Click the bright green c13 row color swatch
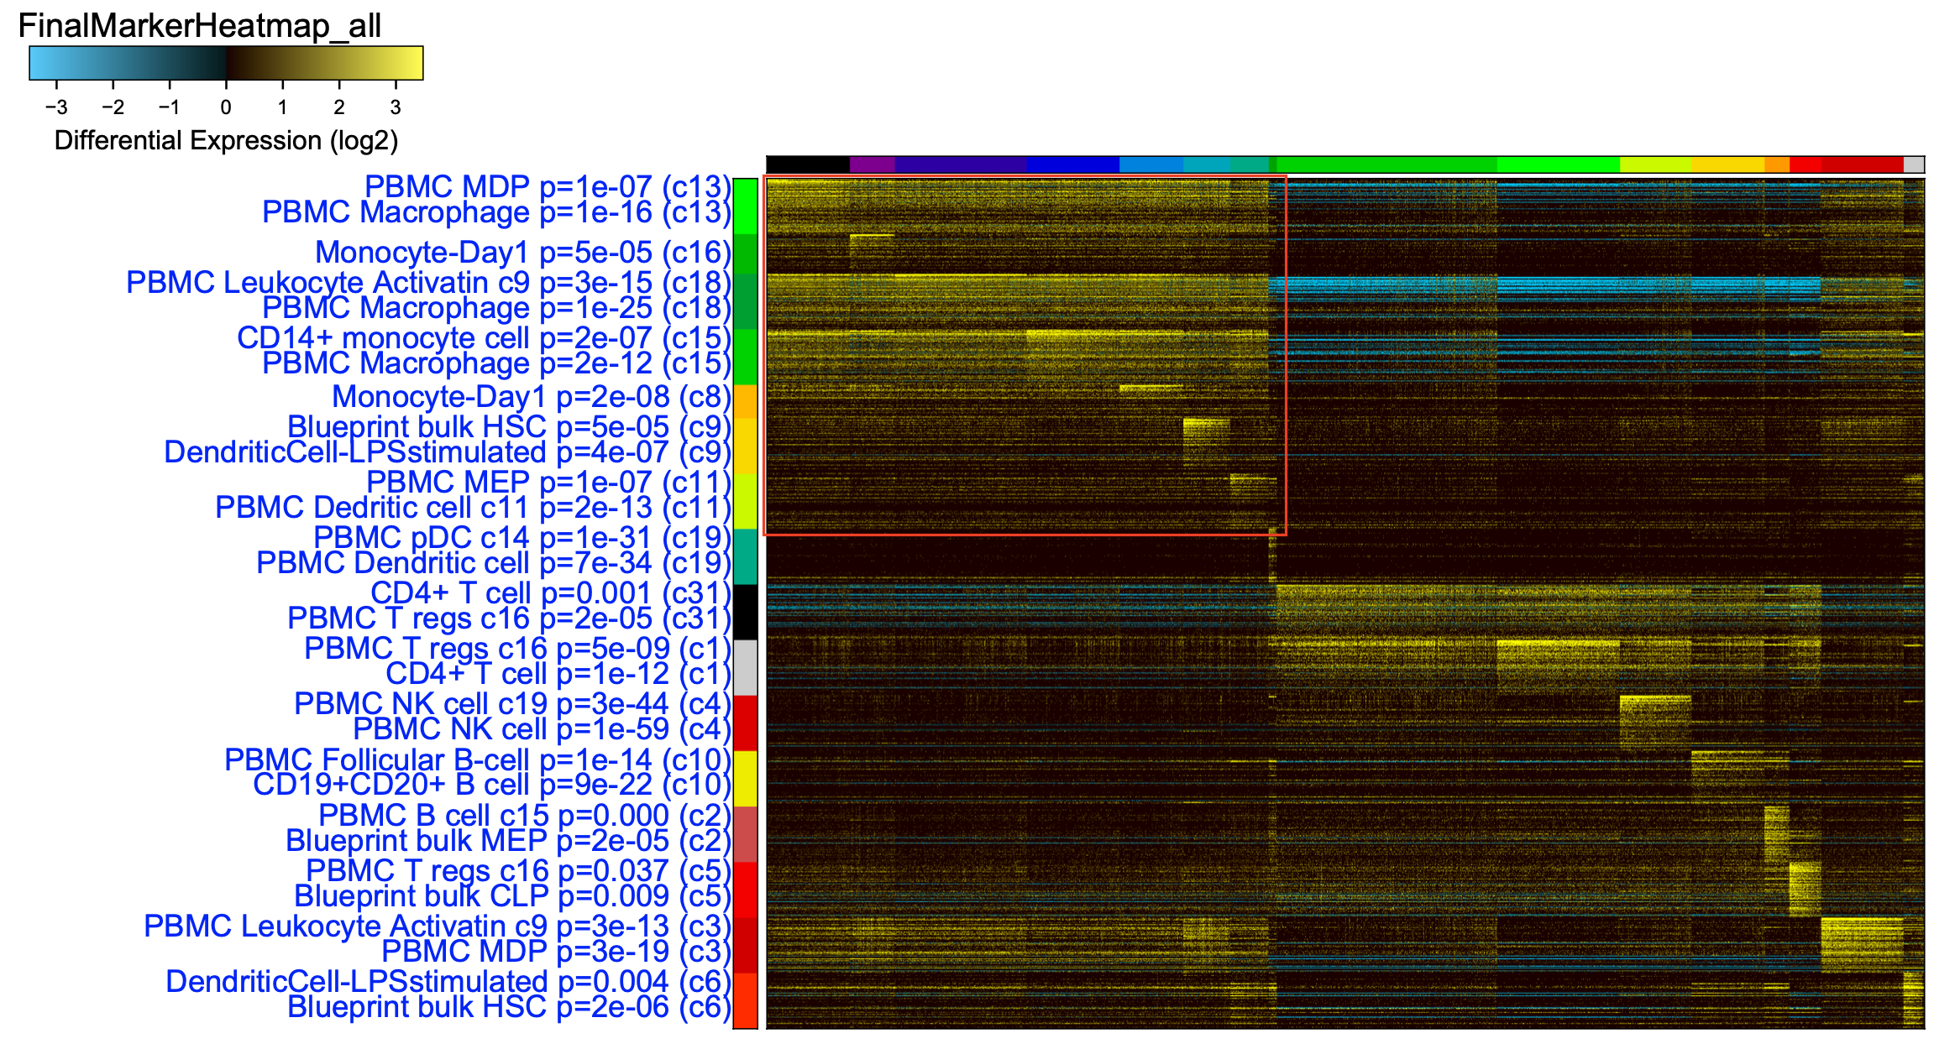 [745, 206]
